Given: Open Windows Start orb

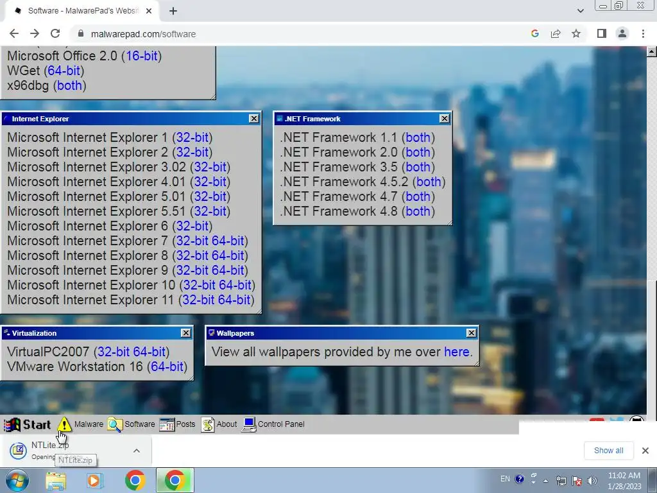Looking at the screenshot, I should point(17,480).
